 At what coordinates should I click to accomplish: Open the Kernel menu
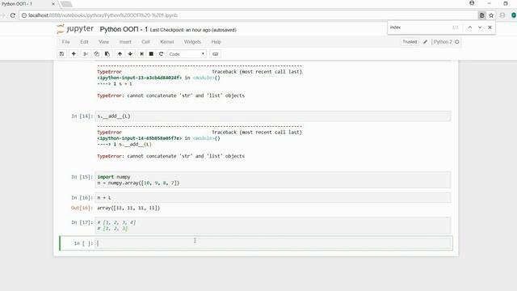point(167,42)
